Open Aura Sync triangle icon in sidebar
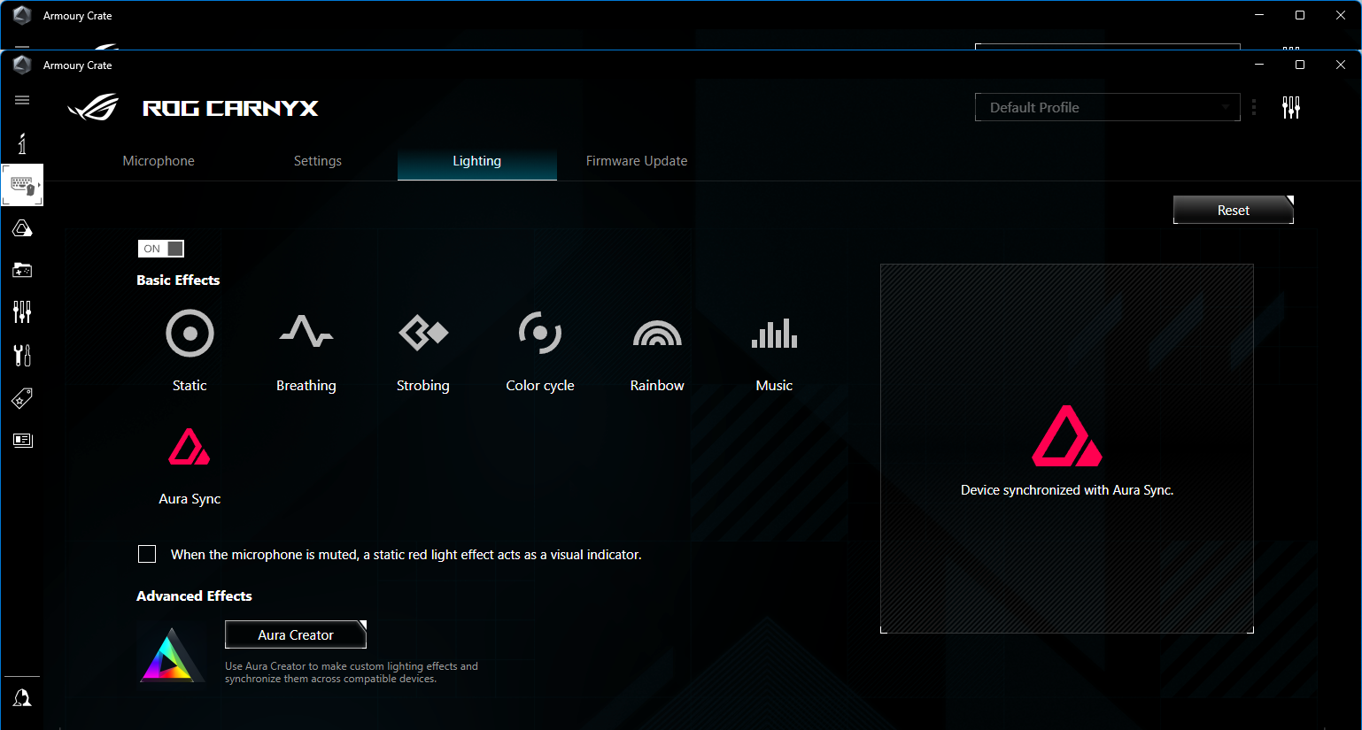This screenshot has height=730, width=1362. point(22,228)
